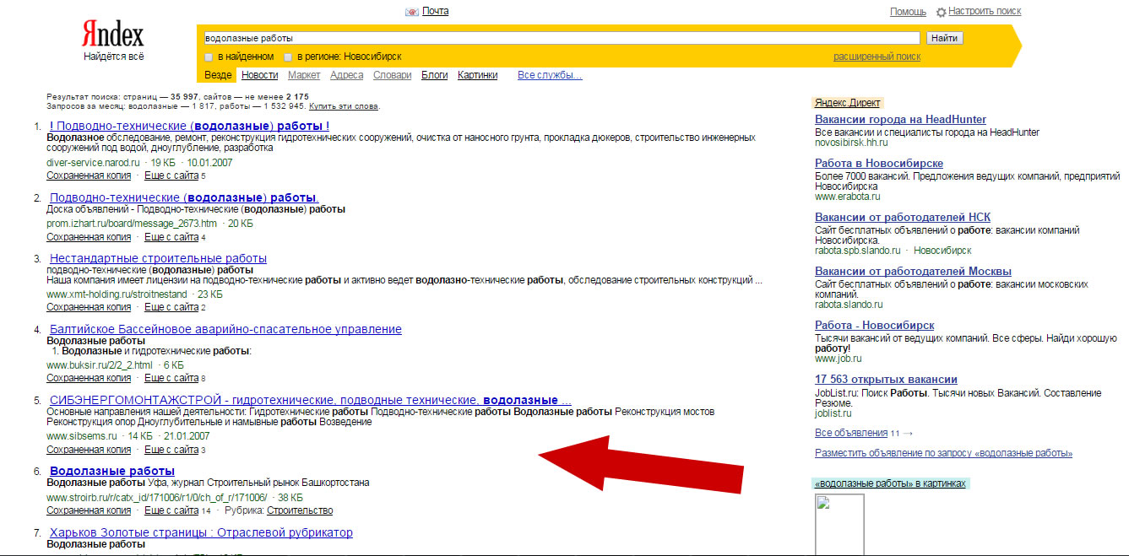Click the www.erabota.ru ad address

(848, 197)
